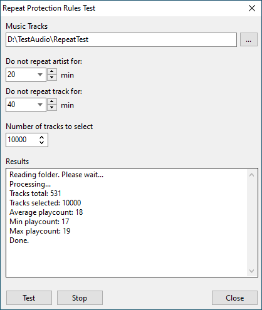262x310 pixels.
Task: Increment the number of tracks to select
Action: pyautogui.click(x=42, y=137)
